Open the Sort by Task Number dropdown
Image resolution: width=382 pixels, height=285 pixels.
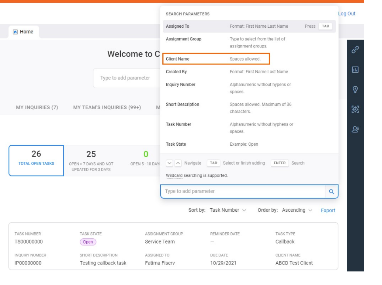coord(228,210)
